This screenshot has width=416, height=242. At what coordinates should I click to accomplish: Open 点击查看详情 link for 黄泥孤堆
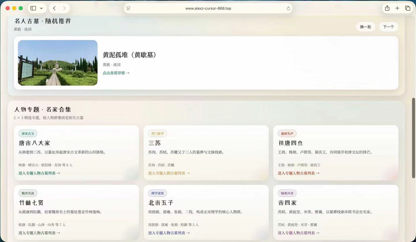pyautogui.click(x=116, y=73)
